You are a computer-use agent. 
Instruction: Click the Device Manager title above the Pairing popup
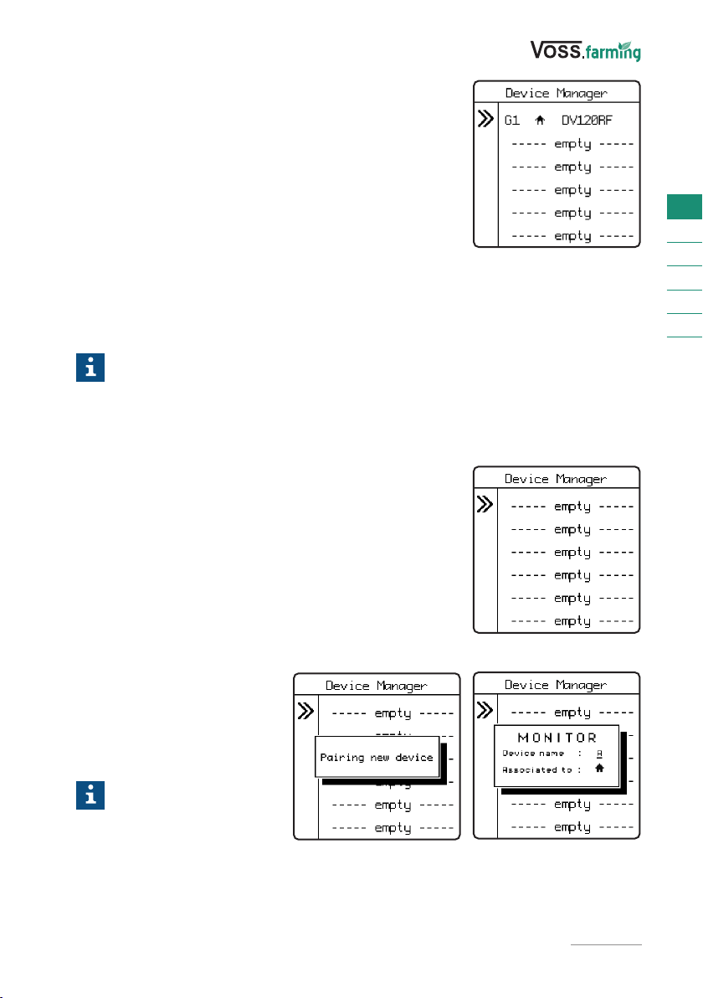376,686
